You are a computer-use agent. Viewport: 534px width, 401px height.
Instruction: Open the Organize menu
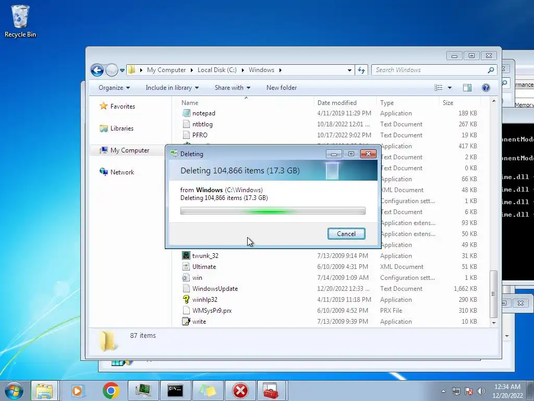pyautogui.click(x=114, y=88)
